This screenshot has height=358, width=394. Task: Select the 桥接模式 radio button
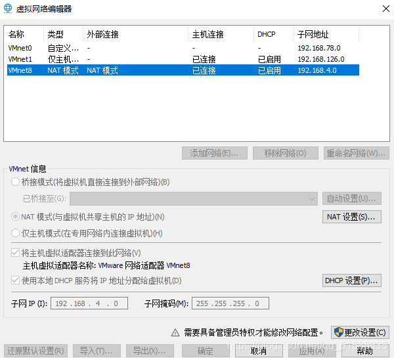[x=15, y=182]
